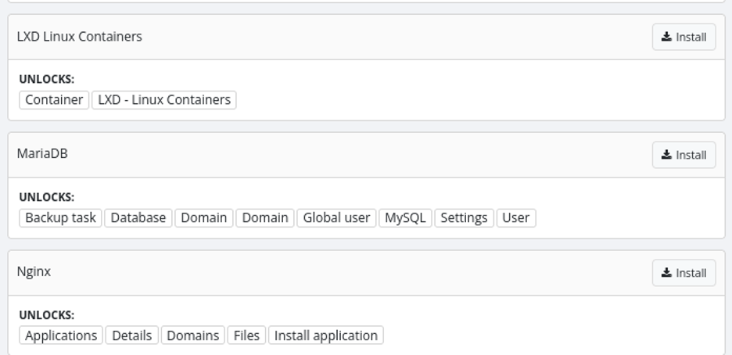The height and width of the screenshot is (355, 732).
Task: Select the MySQL tag
Action: tap(405, 218)
